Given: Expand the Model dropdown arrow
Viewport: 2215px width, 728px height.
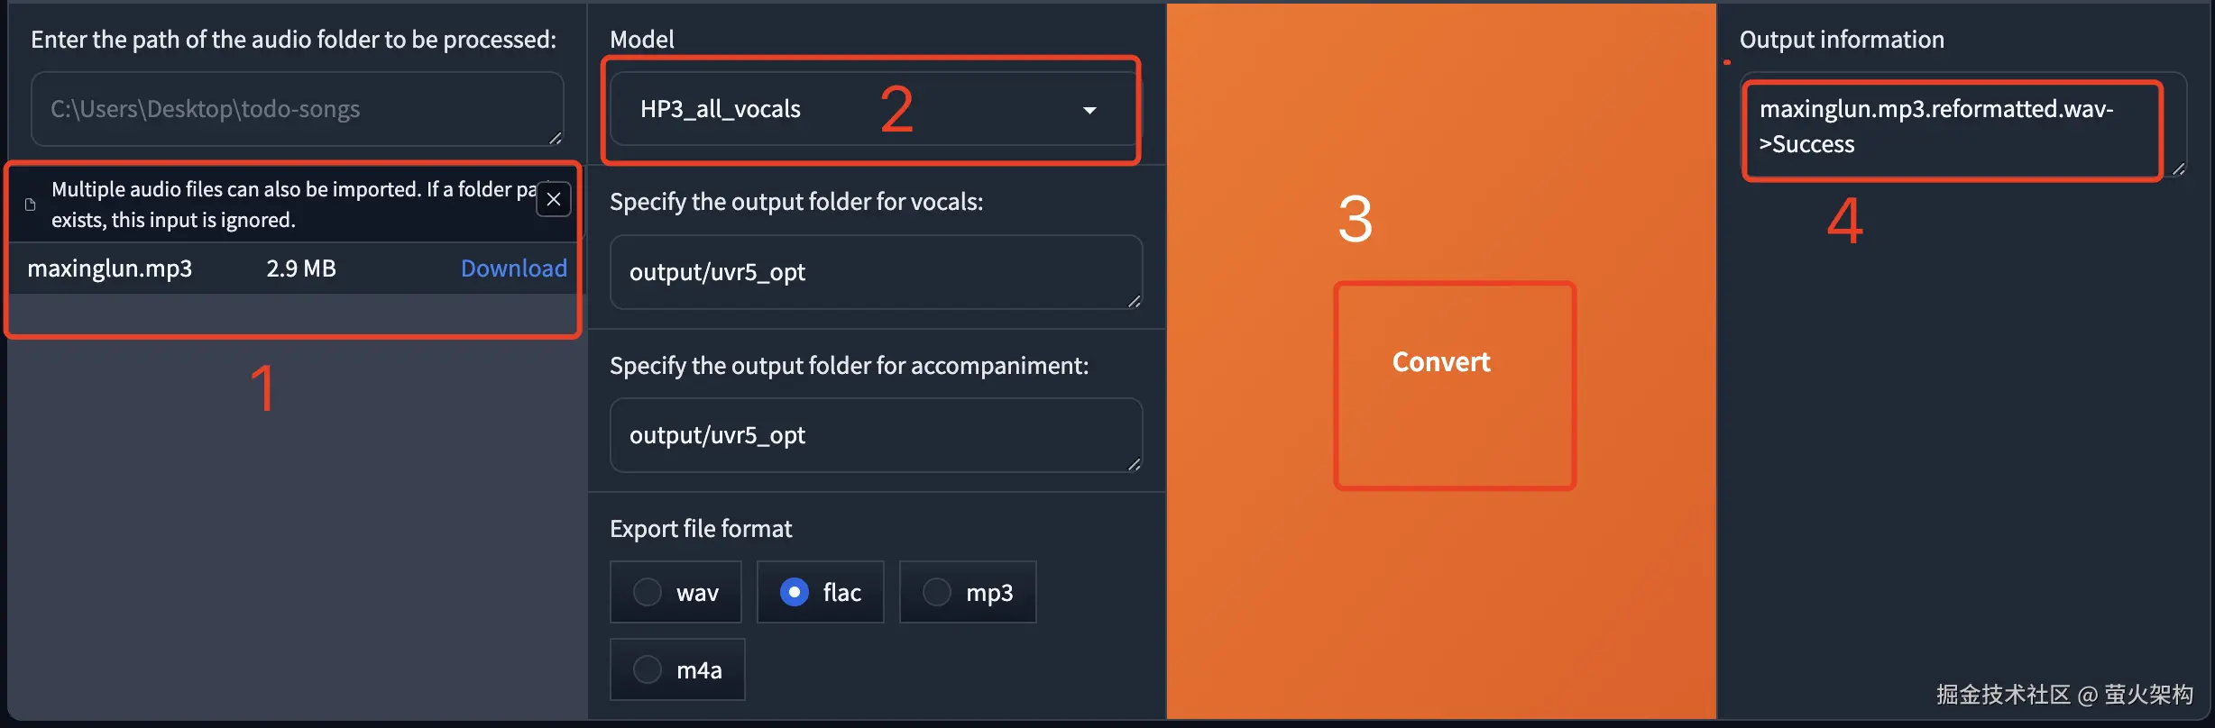Looking at the screenshot, I should point(1089,110).
